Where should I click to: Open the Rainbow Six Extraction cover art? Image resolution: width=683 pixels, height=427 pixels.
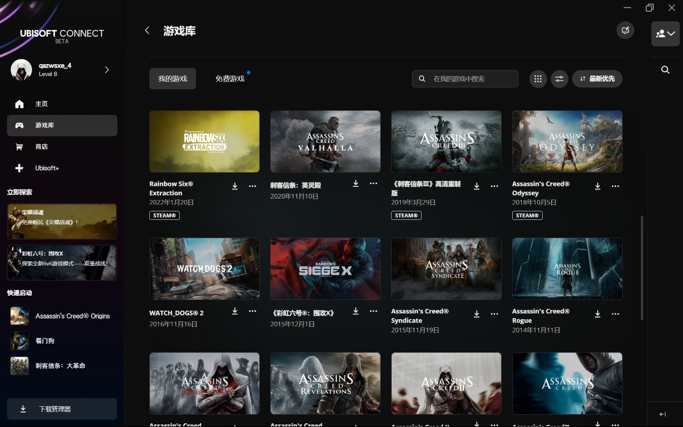(204, 141)
